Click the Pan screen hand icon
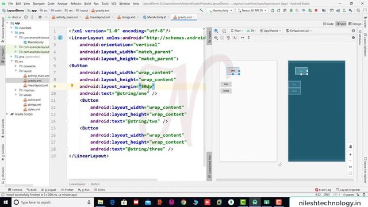This screenshot has height=207, width=368. [350, 147]
